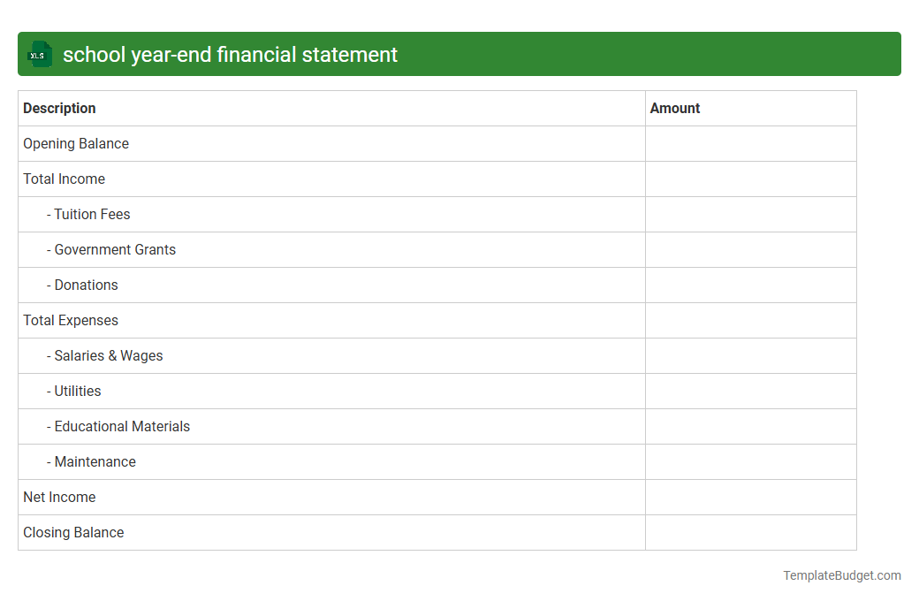Click the school year-end financial statement title
Screen dimensions: 919x601
click(230, 54)
